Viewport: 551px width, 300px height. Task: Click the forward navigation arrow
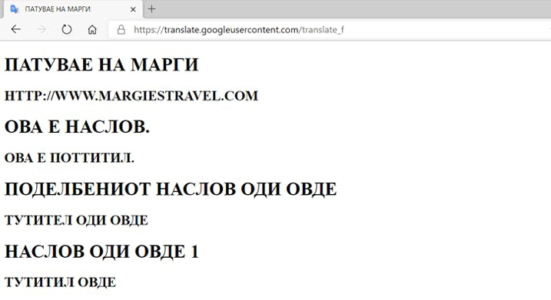[x=41, y=29]
